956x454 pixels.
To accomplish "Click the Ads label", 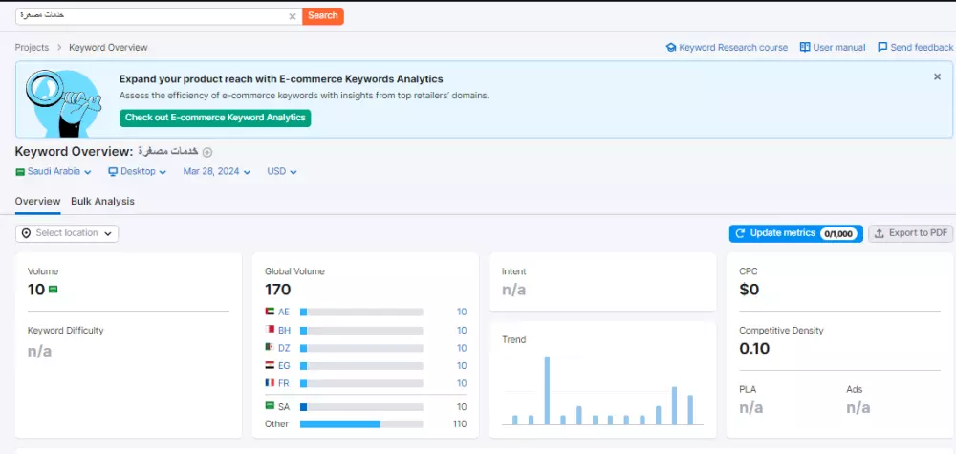I will 854,389.
